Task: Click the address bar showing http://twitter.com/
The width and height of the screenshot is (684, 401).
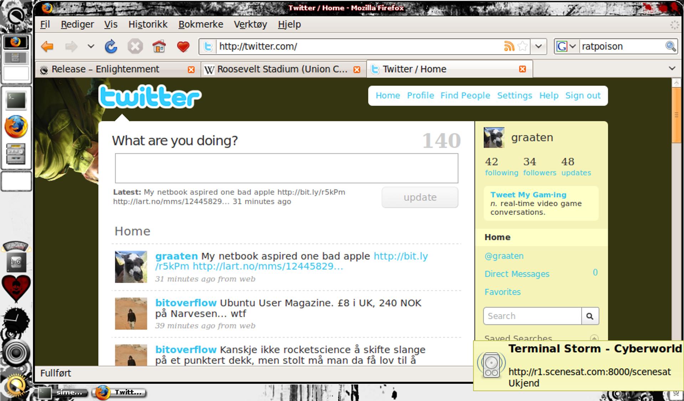Action: (360, 46)
